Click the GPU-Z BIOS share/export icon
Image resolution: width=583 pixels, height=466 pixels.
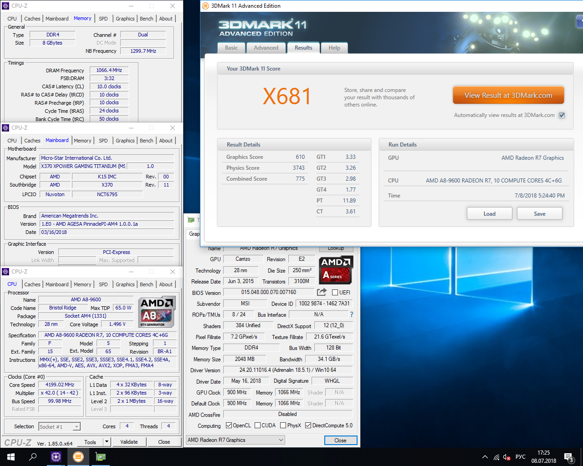pos(322,292)
